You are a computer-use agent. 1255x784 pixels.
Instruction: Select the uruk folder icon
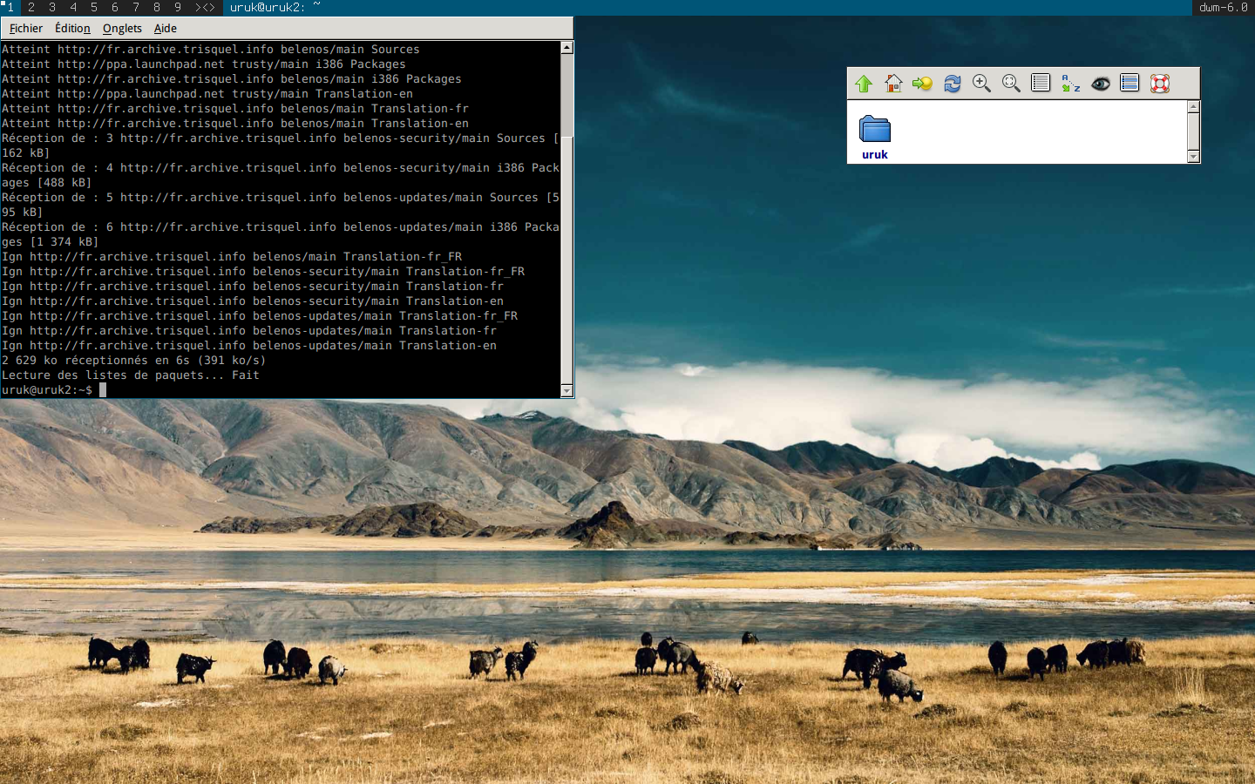pyautogui.click(x=875, y=129)
